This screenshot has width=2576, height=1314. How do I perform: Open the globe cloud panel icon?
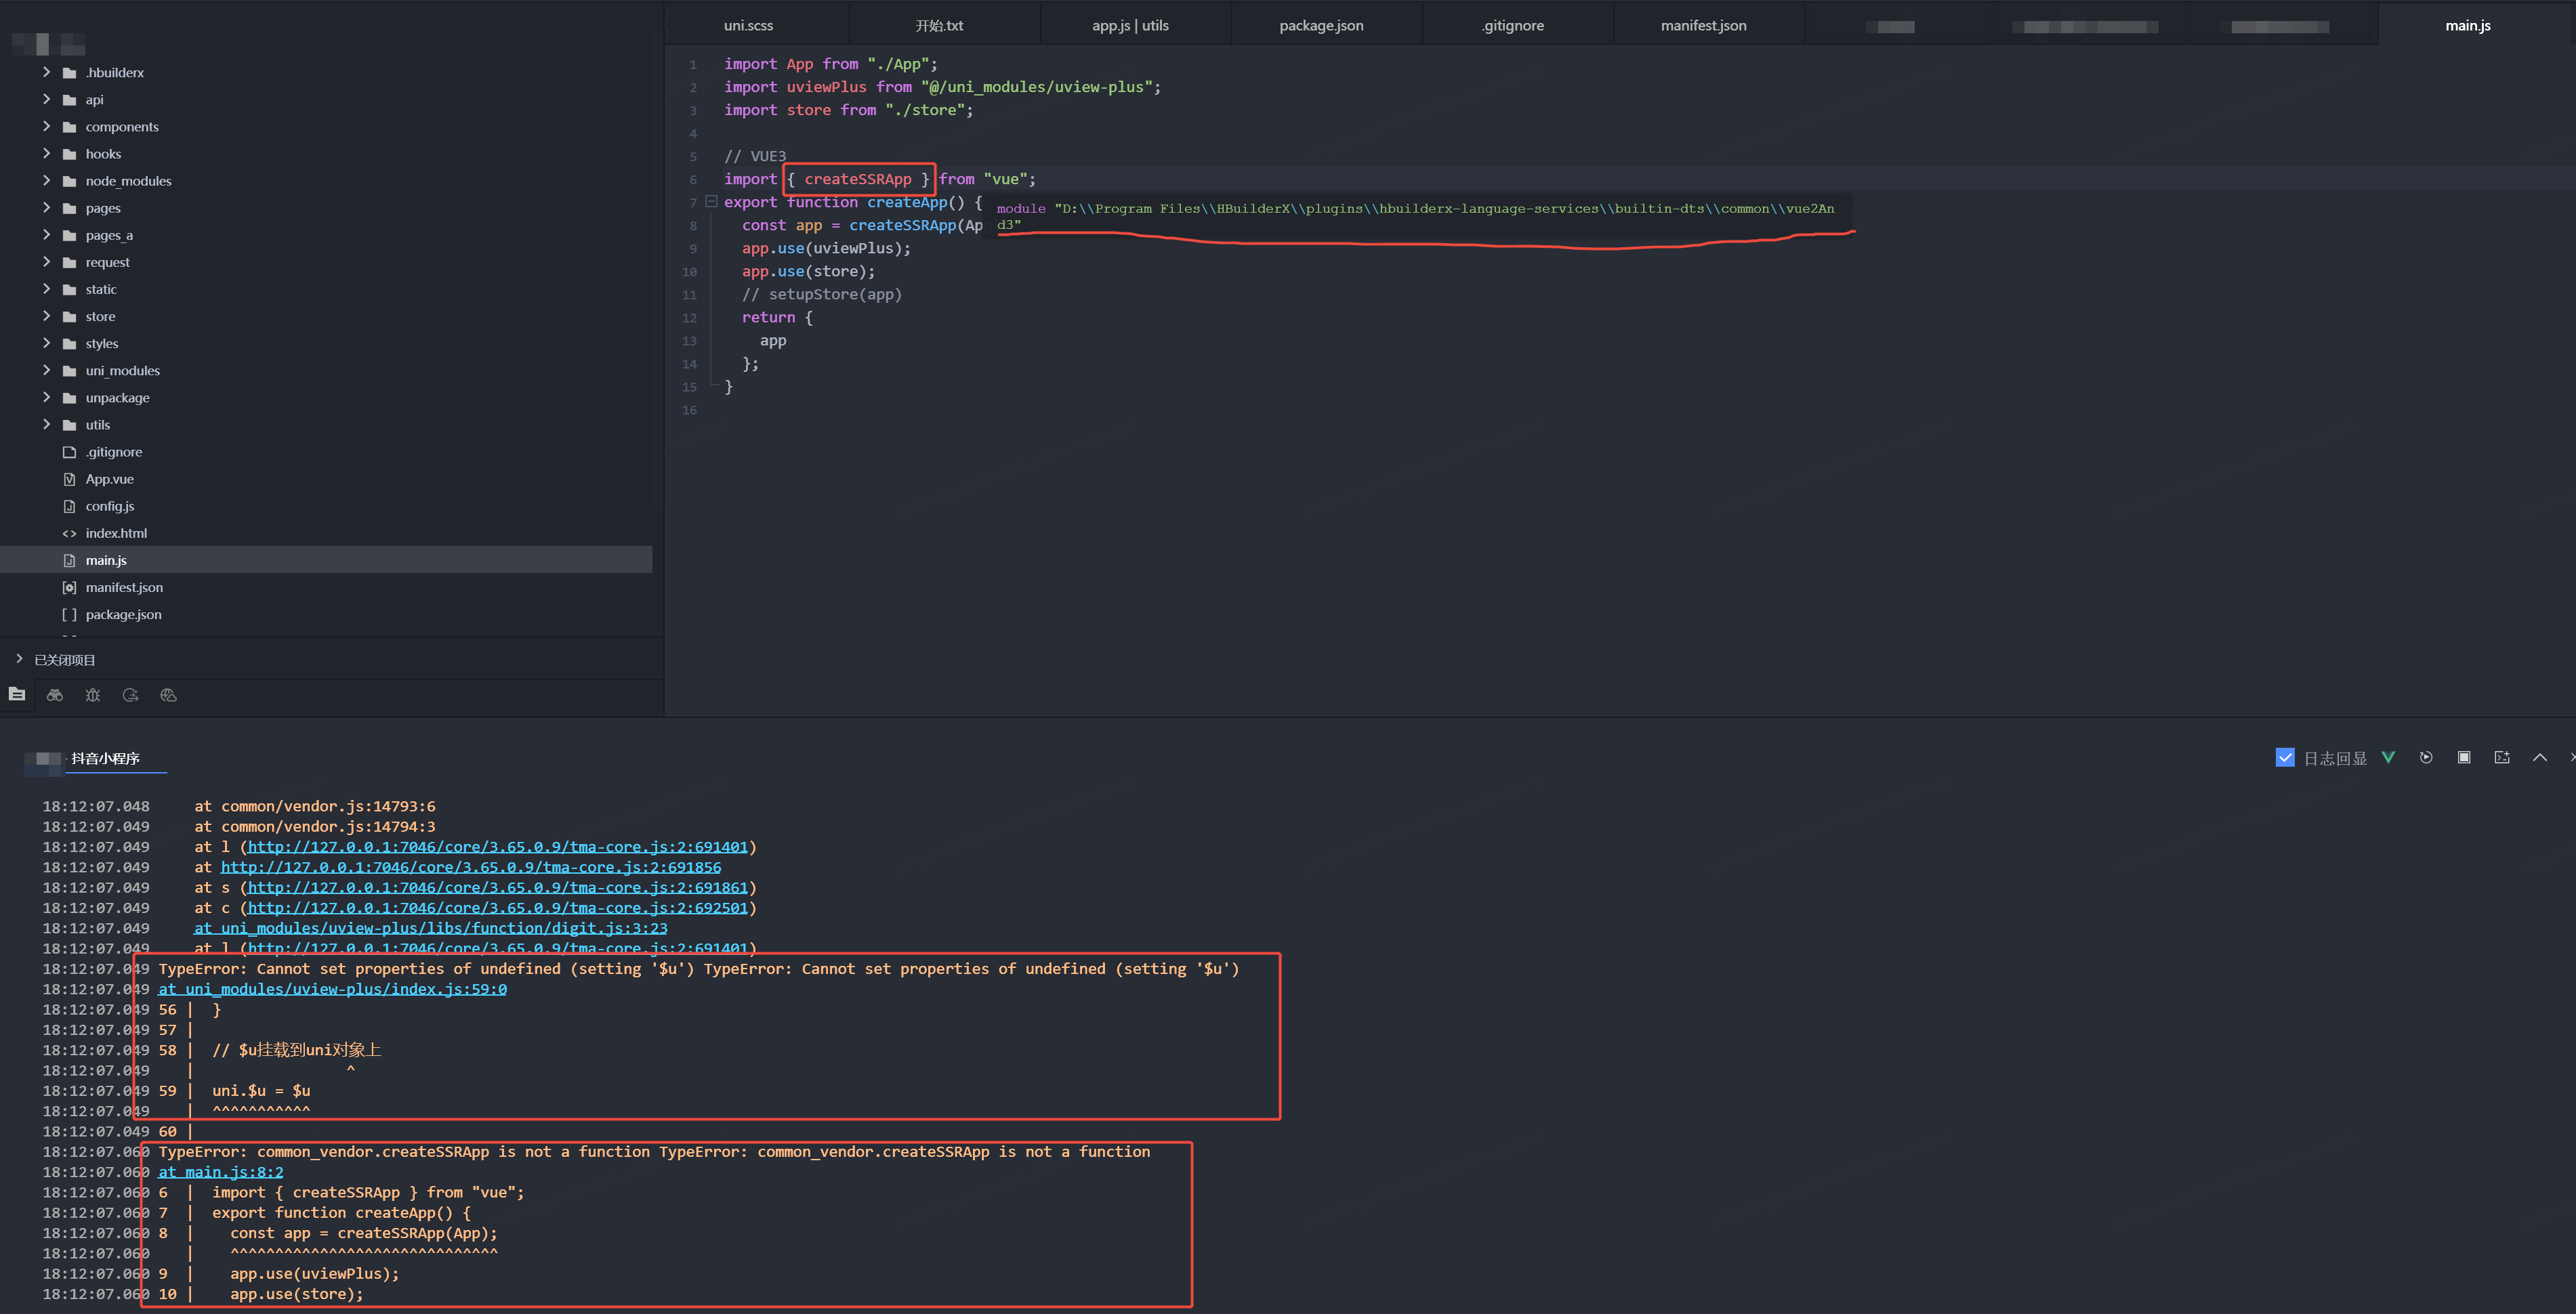click(168, 695)
